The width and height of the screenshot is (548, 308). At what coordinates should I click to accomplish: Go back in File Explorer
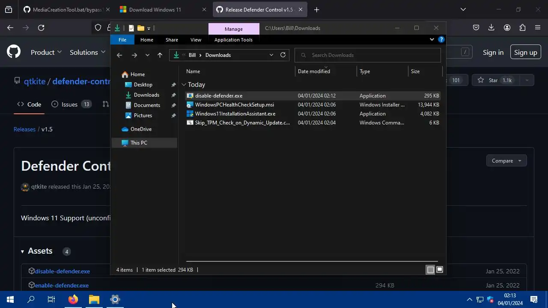click(119, 55)
